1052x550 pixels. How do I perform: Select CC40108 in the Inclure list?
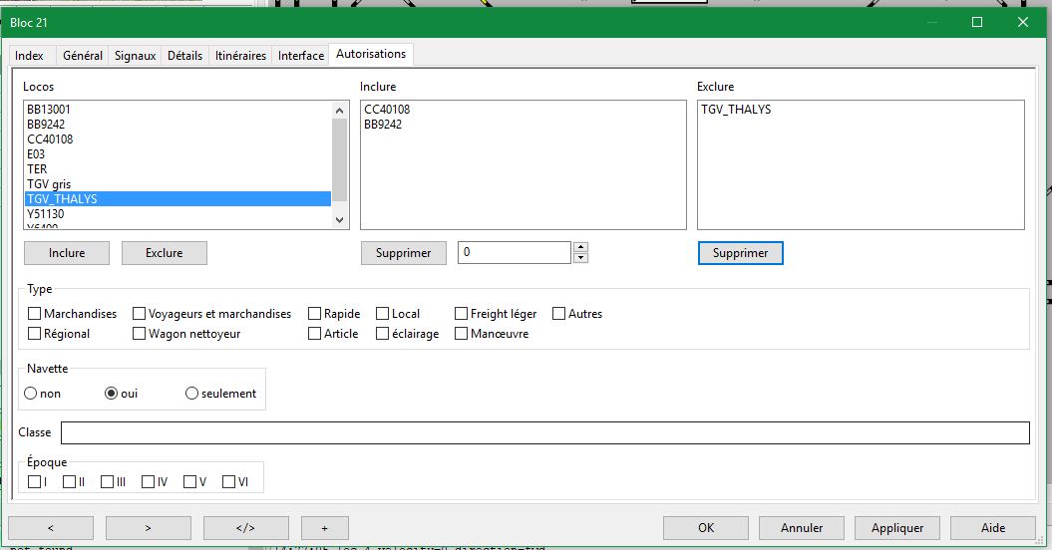click(x=387, y=110)
